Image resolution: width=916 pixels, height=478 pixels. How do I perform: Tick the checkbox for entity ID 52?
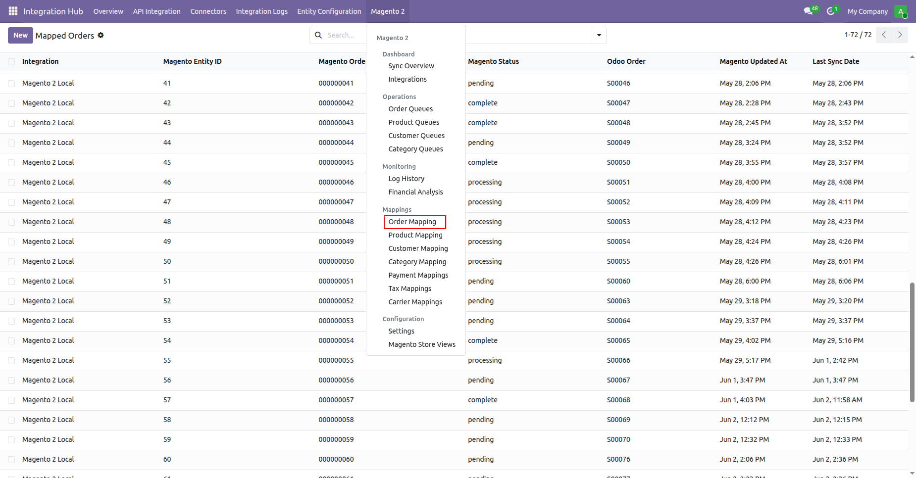pos(11,301)
